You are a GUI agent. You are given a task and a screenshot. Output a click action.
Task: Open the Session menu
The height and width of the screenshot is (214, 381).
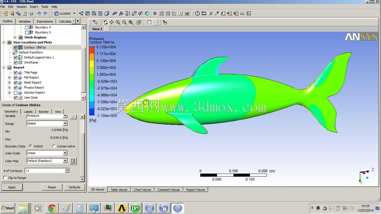pyautogui.click(x=21, y=7)
